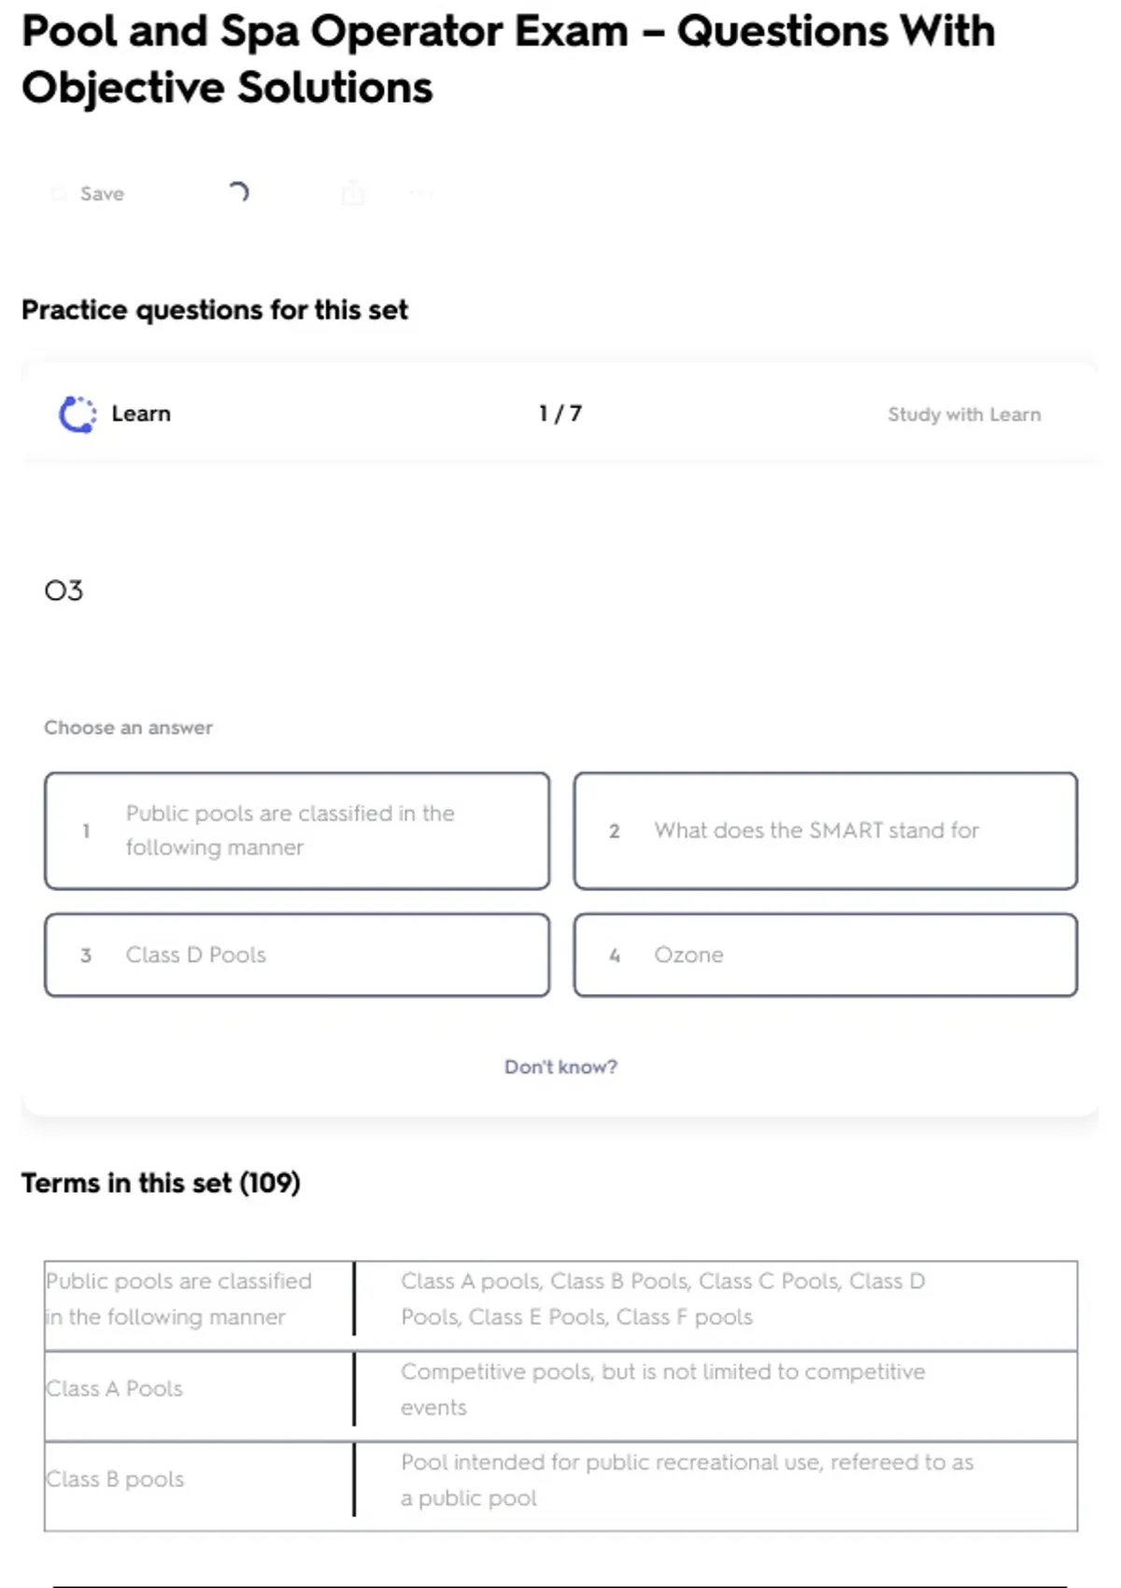Click the "Don't know?" link
1121x1588 pixels.
click(x=560, y=1067)
